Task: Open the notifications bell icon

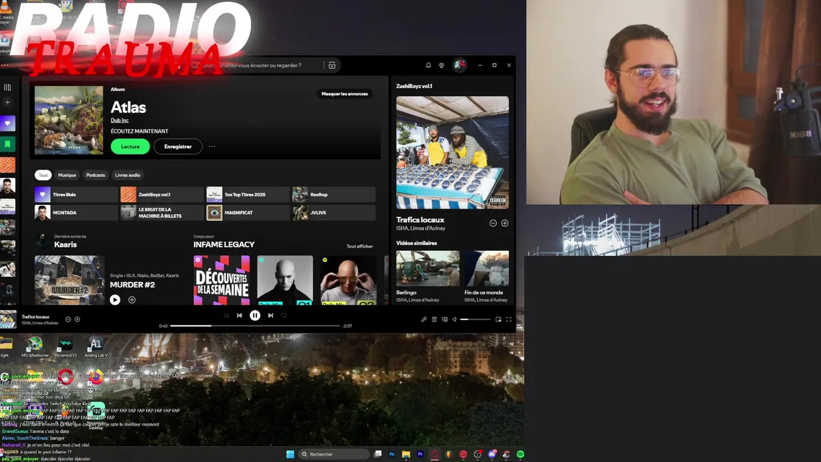Action: click(x=428, y=65)
